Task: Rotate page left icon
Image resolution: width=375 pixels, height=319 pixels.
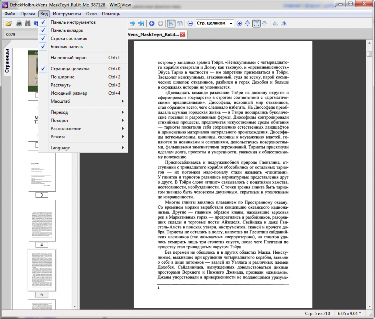Action: point(275,23)
